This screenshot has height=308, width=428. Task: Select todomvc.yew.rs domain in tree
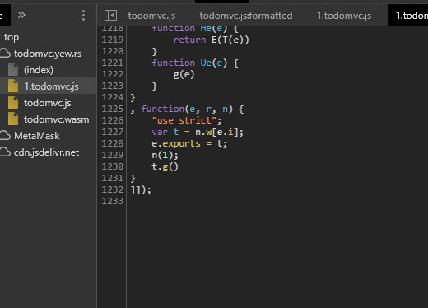(x=48, y=54)
